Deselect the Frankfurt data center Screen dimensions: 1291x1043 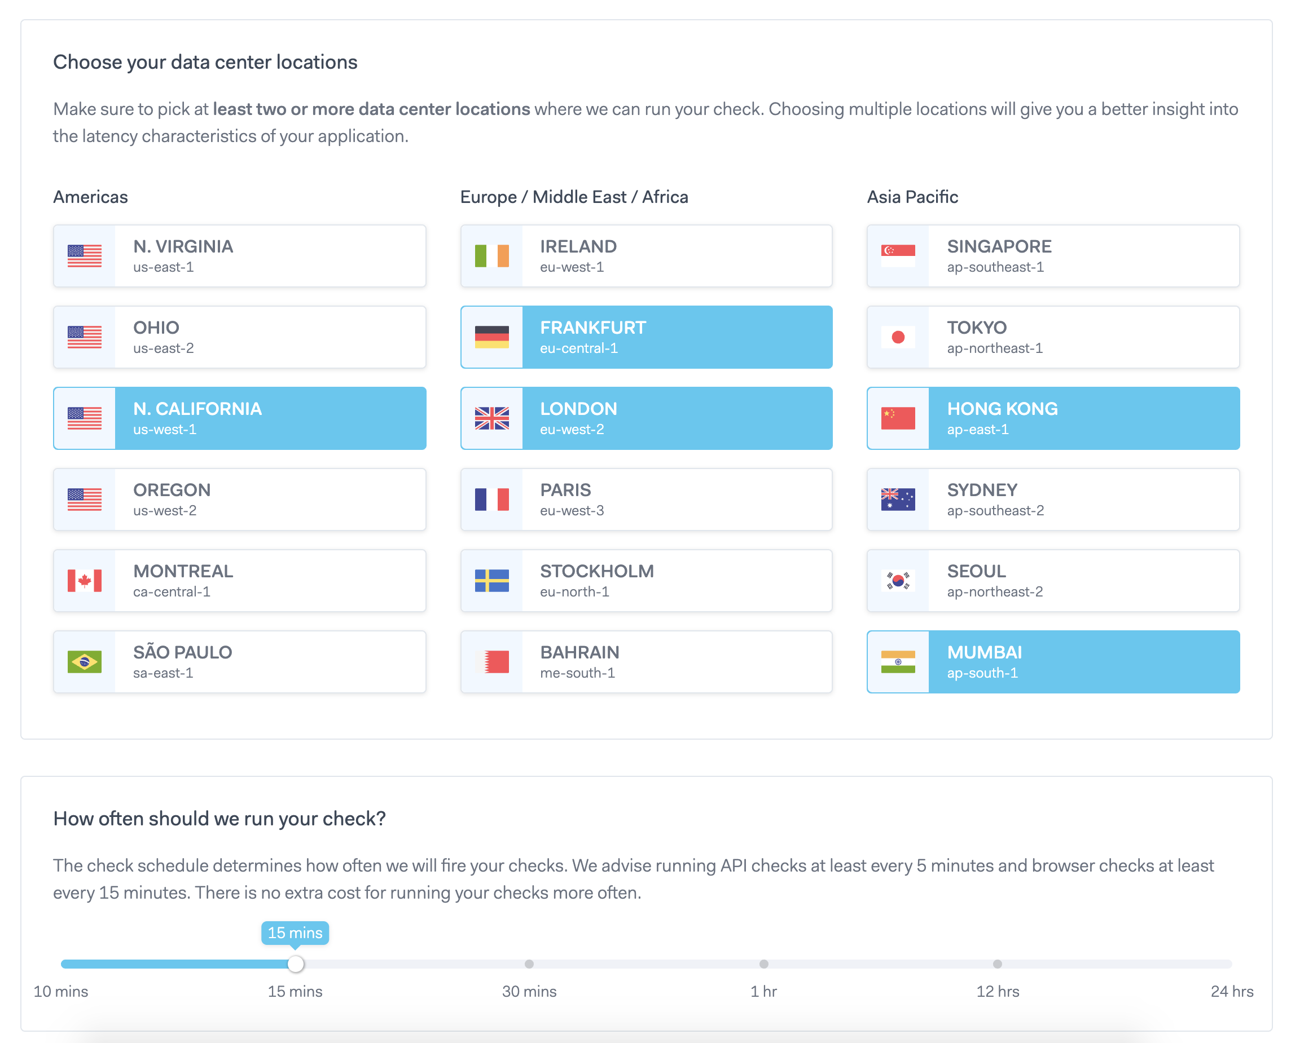(647, 337)
